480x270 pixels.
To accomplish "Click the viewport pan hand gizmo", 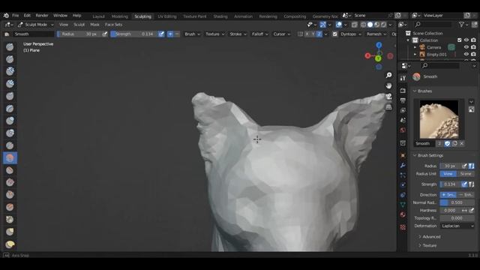I will click(x=388, y=85).
